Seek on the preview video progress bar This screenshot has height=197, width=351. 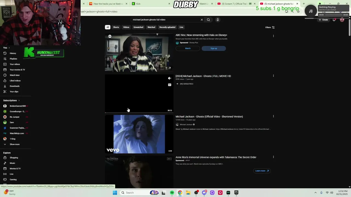click(x=139, y=112)
